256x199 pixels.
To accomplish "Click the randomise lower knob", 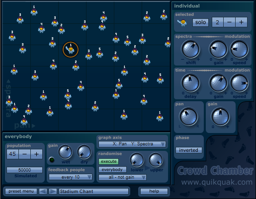I will click(x=137, y=160).
